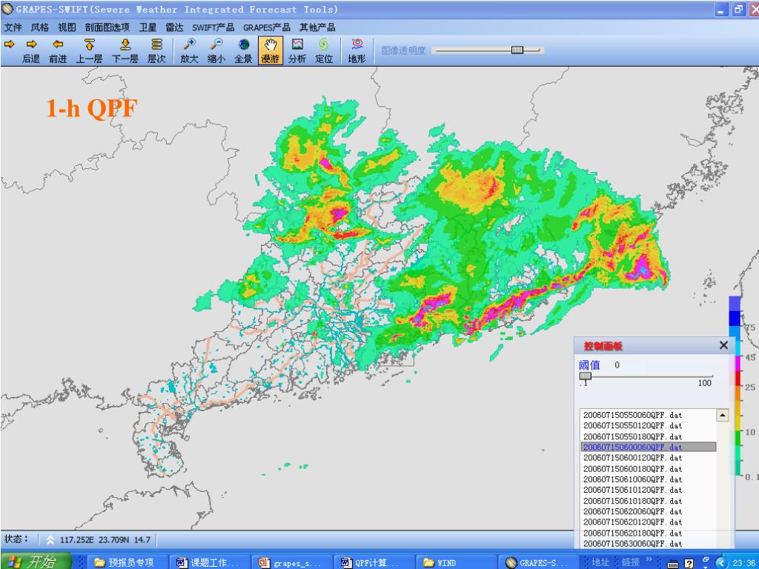Adjust the 图像透明度 transparency slider handle
The width and height of the screenshot is (759, 569).
tap(517, 50)
